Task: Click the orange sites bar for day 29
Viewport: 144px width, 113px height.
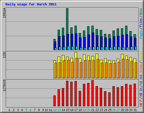Action: [127, 69]
